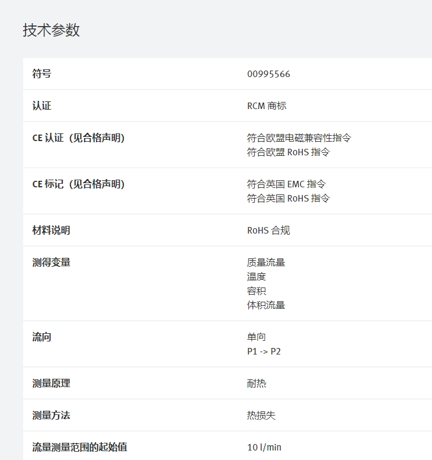Select the value 单向

tap(257, 337)
